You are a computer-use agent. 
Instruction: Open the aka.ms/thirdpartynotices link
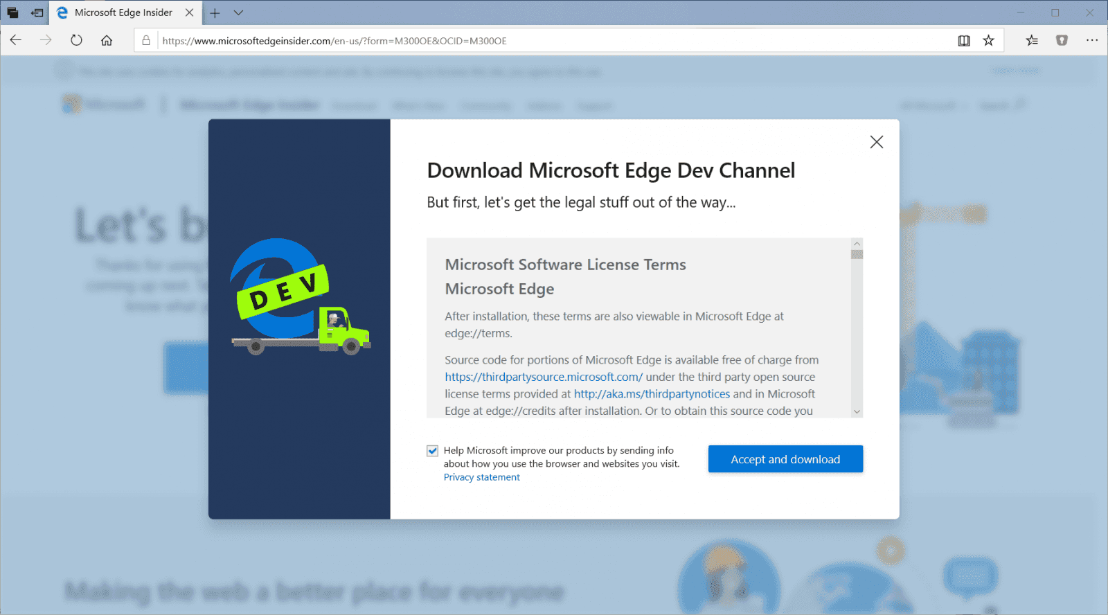coord(652,394)
